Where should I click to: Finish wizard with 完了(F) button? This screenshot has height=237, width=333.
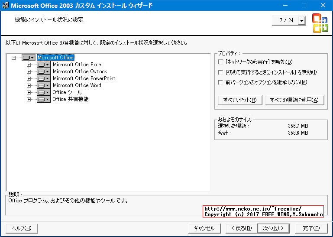(x=311, y=228)
